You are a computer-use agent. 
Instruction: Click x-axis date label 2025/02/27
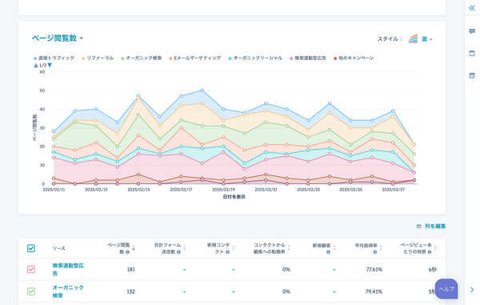394,190
